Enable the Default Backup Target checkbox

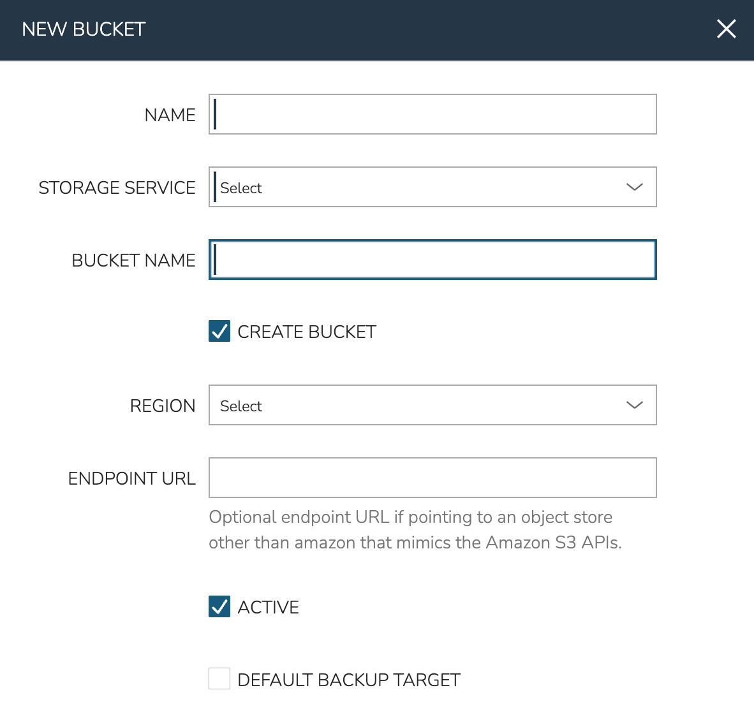pyautogui.click(x=219, y=679)
